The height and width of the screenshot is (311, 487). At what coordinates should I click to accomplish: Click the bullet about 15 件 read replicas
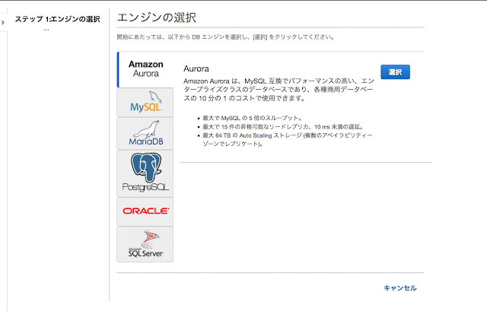(283, 127)
